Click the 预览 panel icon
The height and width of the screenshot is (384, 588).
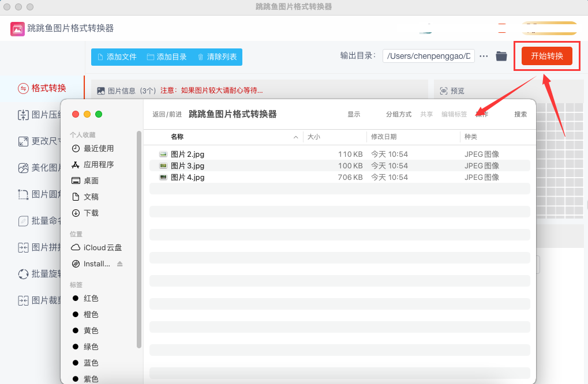[444, 91]
